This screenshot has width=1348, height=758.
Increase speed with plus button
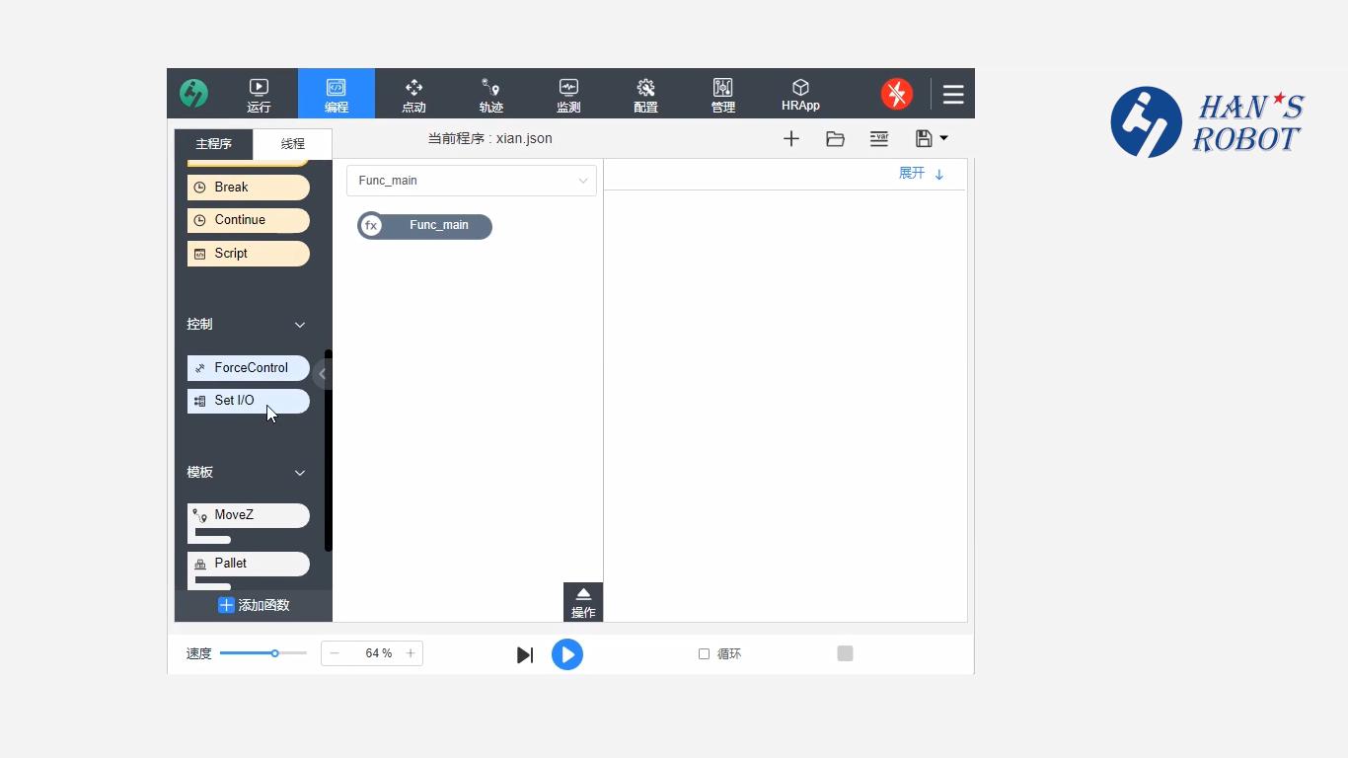(x=411, y=653)
